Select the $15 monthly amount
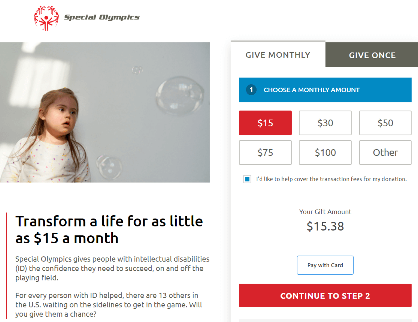 [x=265, y=123]
